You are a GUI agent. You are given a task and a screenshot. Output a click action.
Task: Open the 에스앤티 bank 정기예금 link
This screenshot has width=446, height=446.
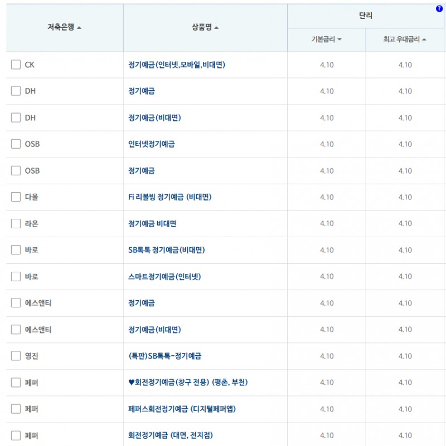point(142,303)
